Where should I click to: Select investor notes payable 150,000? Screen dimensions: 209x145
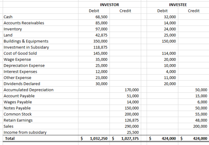tap(132, 108)
